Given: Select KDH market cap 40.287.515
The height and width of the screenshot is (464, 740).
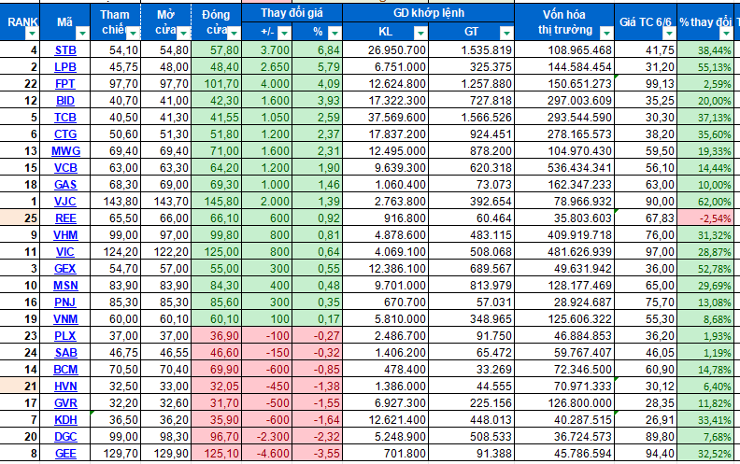Looking at the screenshot, I should 564,420.
